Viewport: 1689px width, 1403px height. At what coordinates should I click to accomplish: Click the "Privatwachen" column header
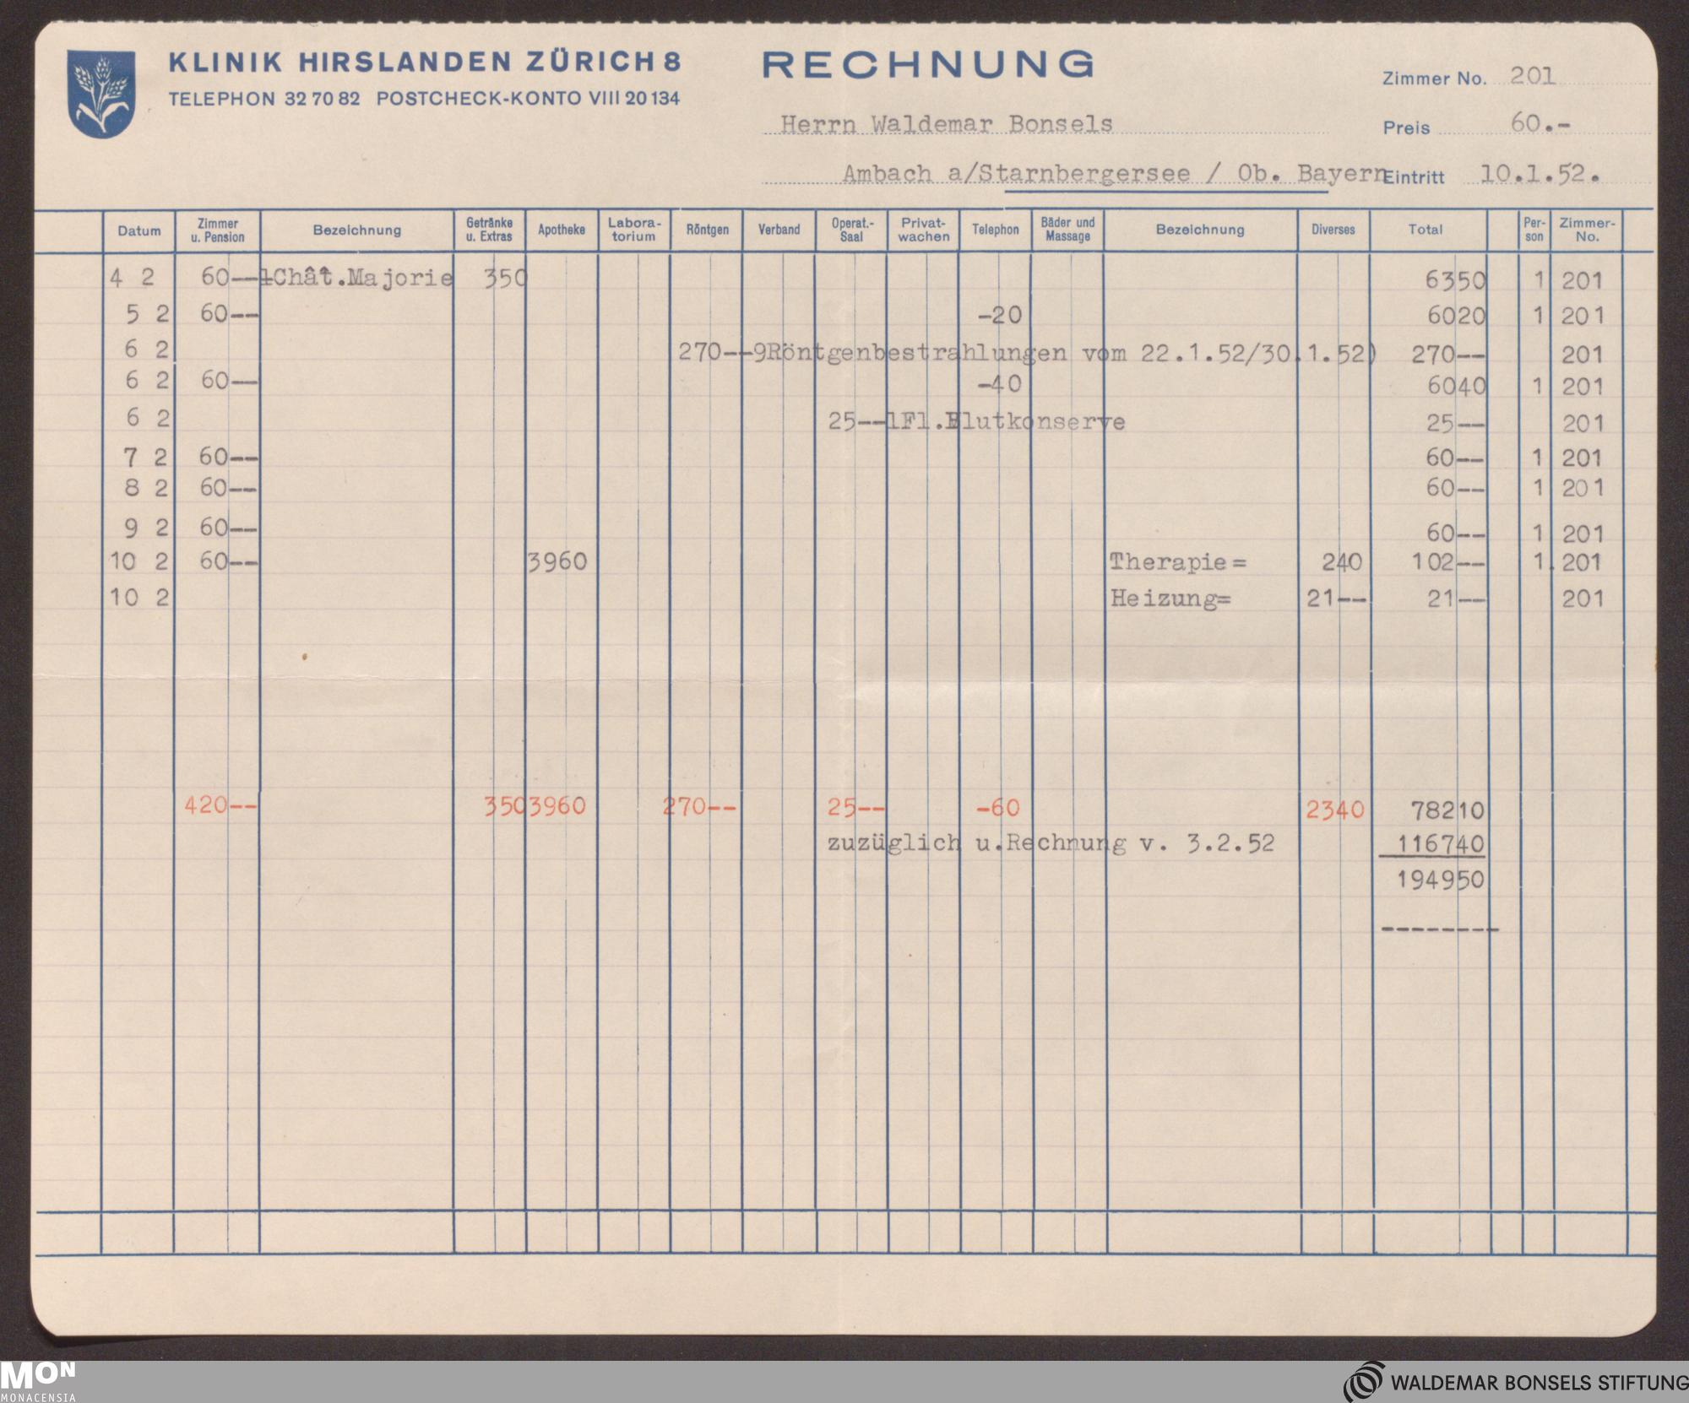coord(924,230)
